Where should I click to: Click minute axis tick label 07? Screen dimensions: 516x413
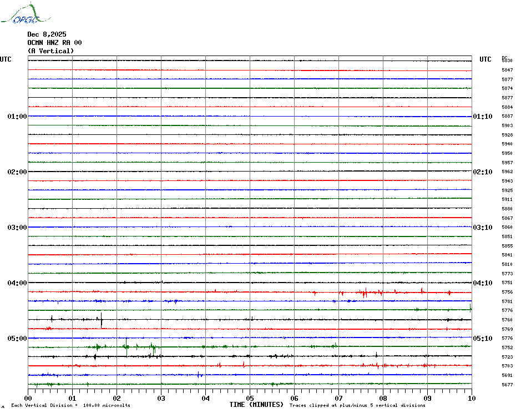tap(338, 398)
